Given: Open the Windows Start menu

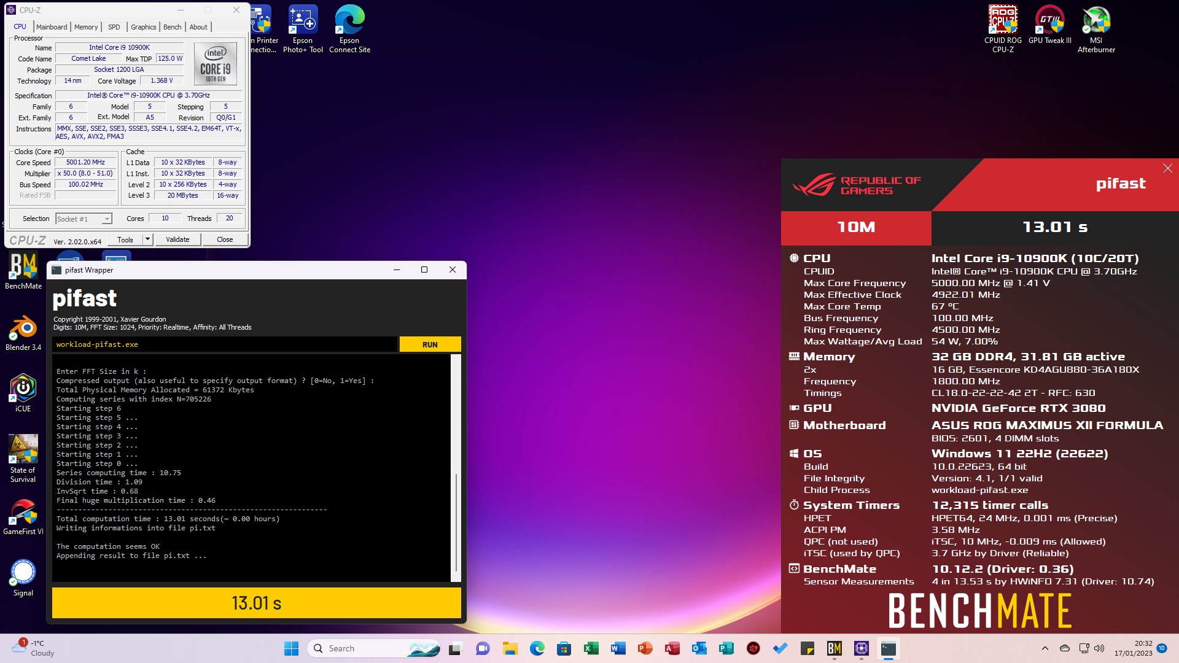Looking at the screenshot, I should pyautogui.click(x=291, y=648).
